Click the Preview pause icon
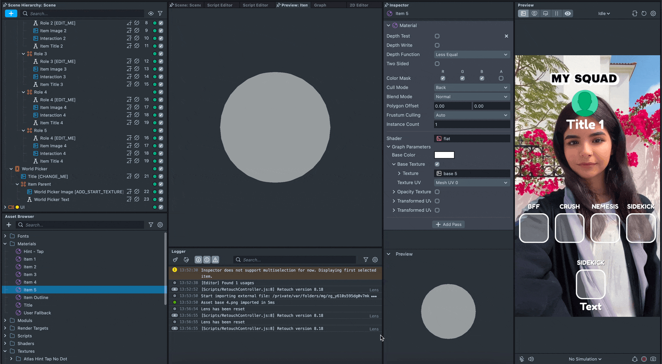The height and width of the screenshot is (364, 662). (x=557, y=13)
